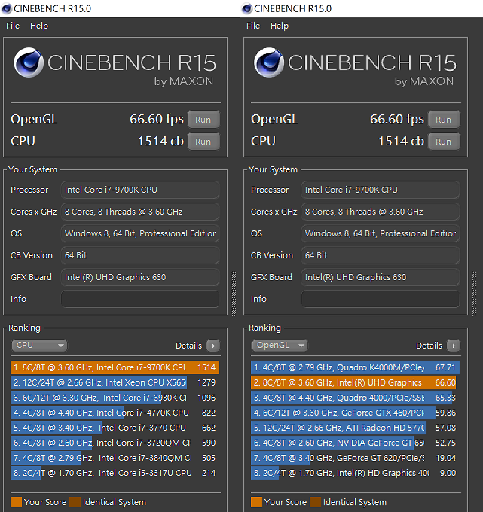Open the OpenGL ranking type dropdown
Screen dimensions: 483x512
point(280,346)
